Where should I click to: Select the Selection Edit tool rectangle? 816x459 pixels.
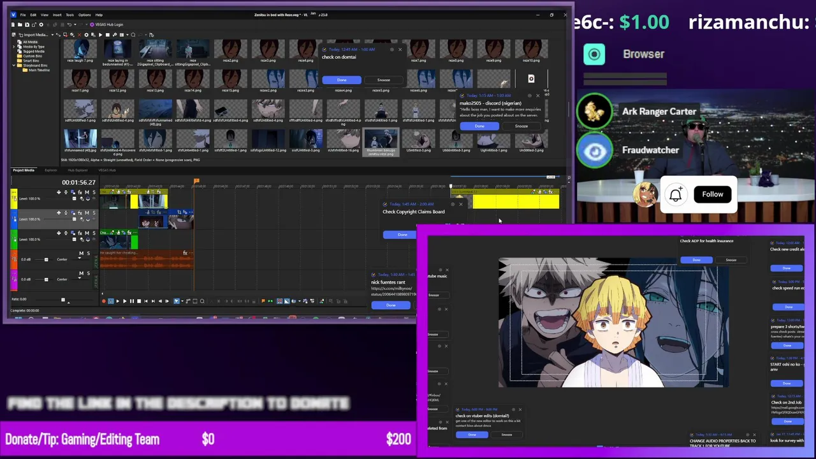[x=195, y=301]
